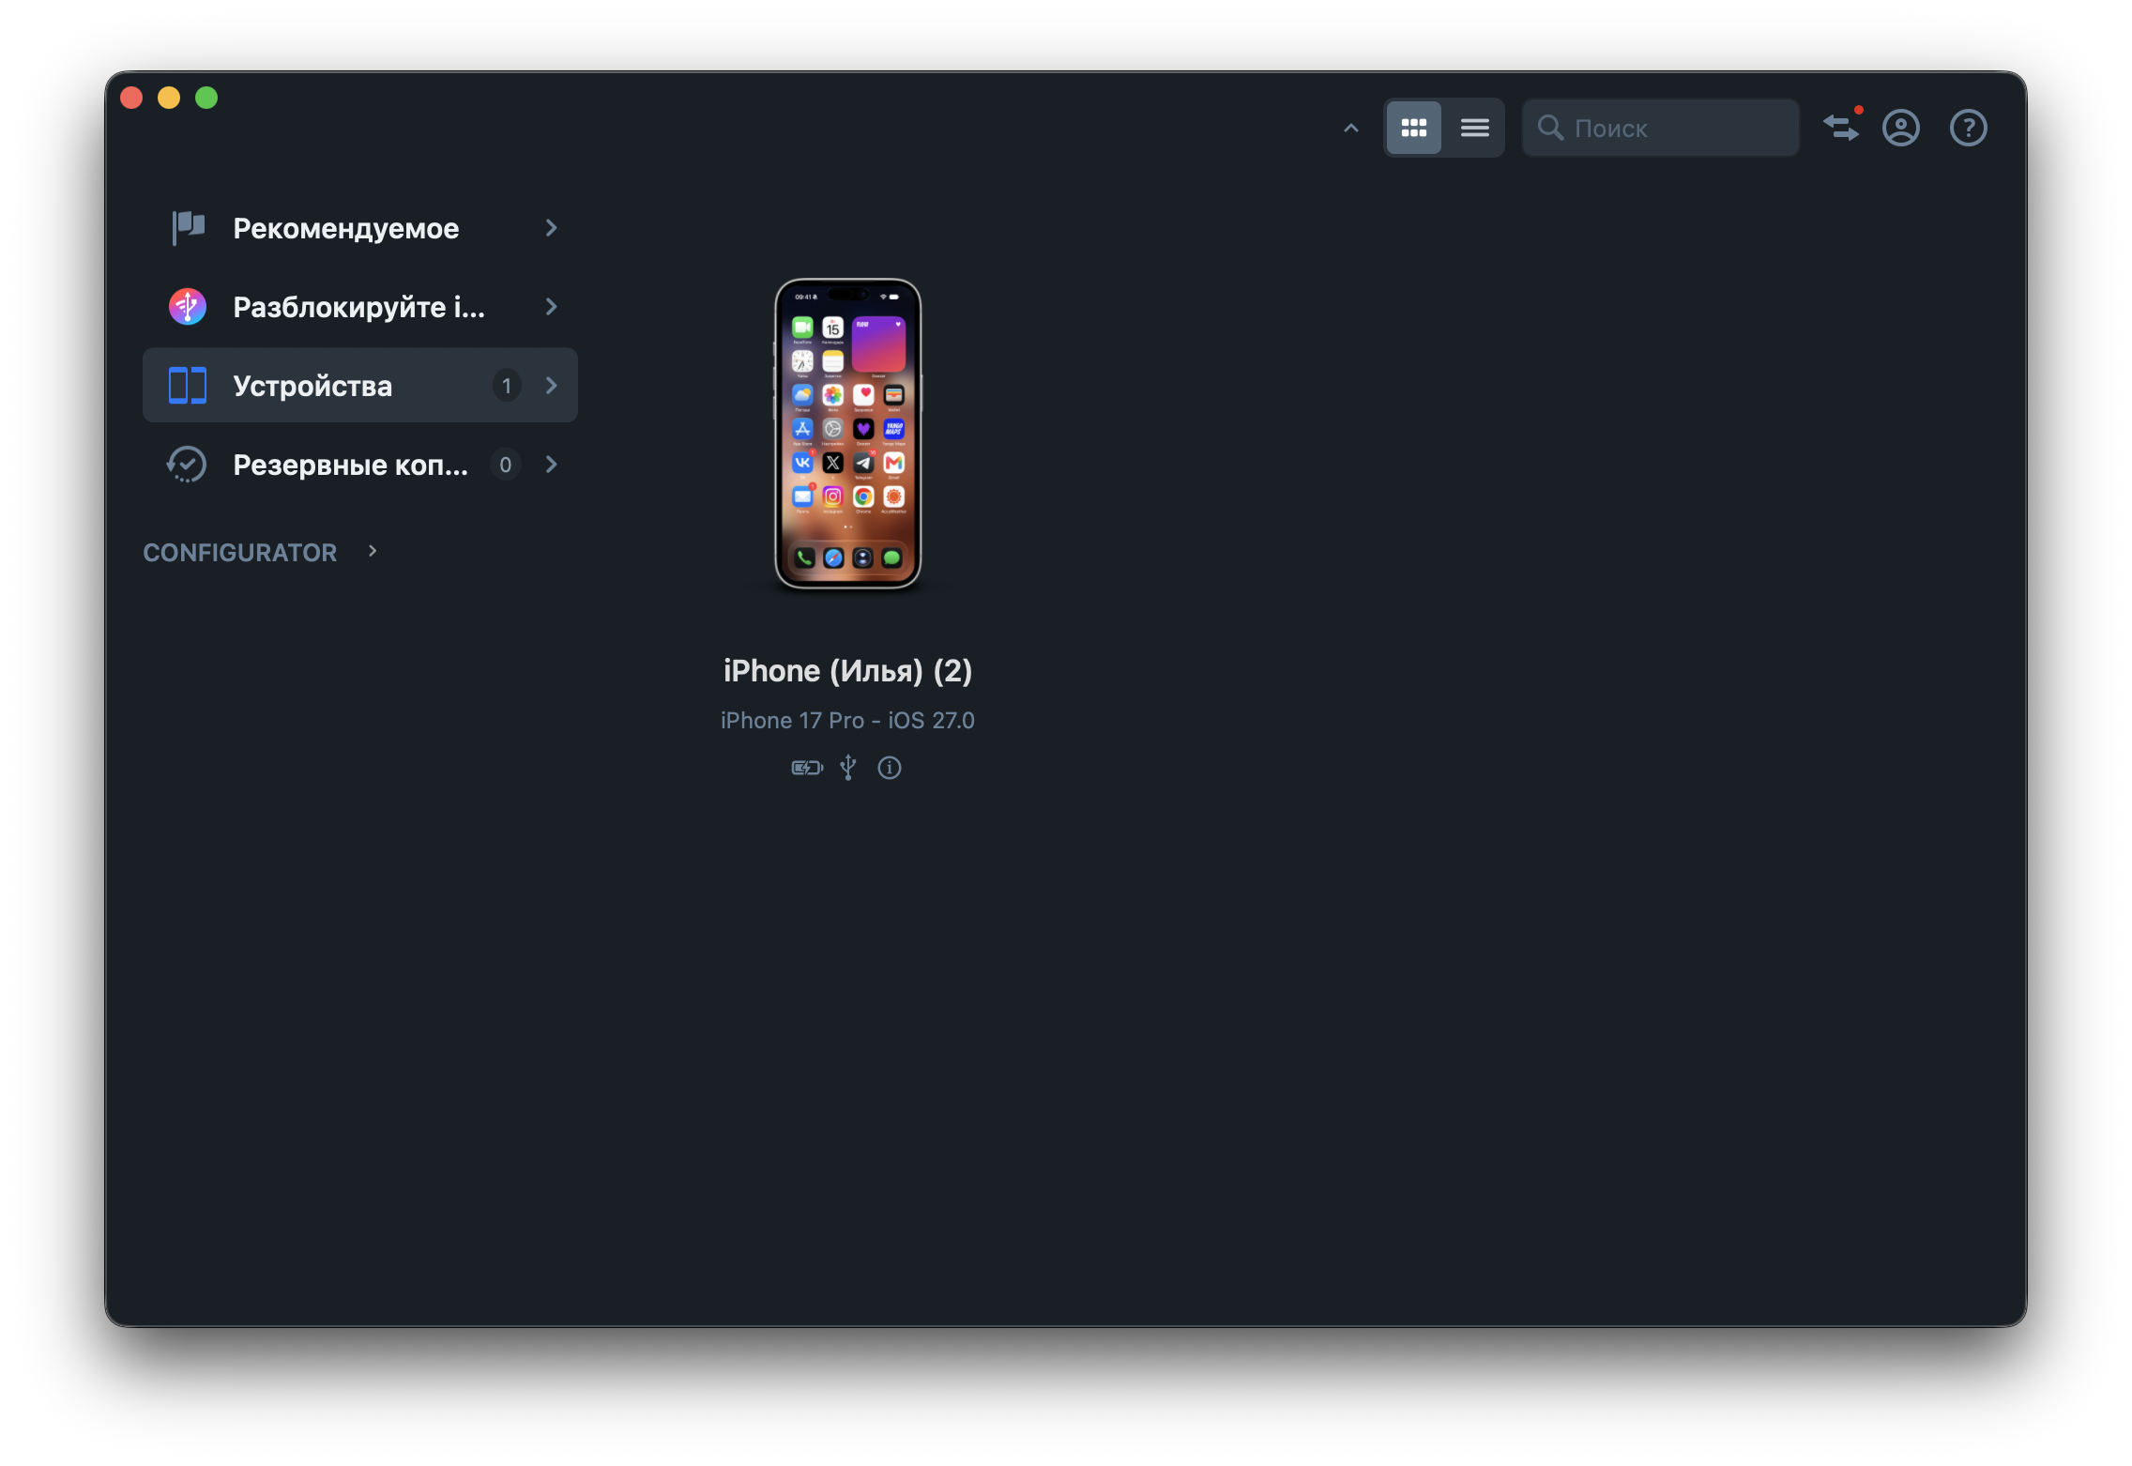Screen dimensions: 2132x1466
Task: Click the Поиск search field
Action: [1660, 128]
